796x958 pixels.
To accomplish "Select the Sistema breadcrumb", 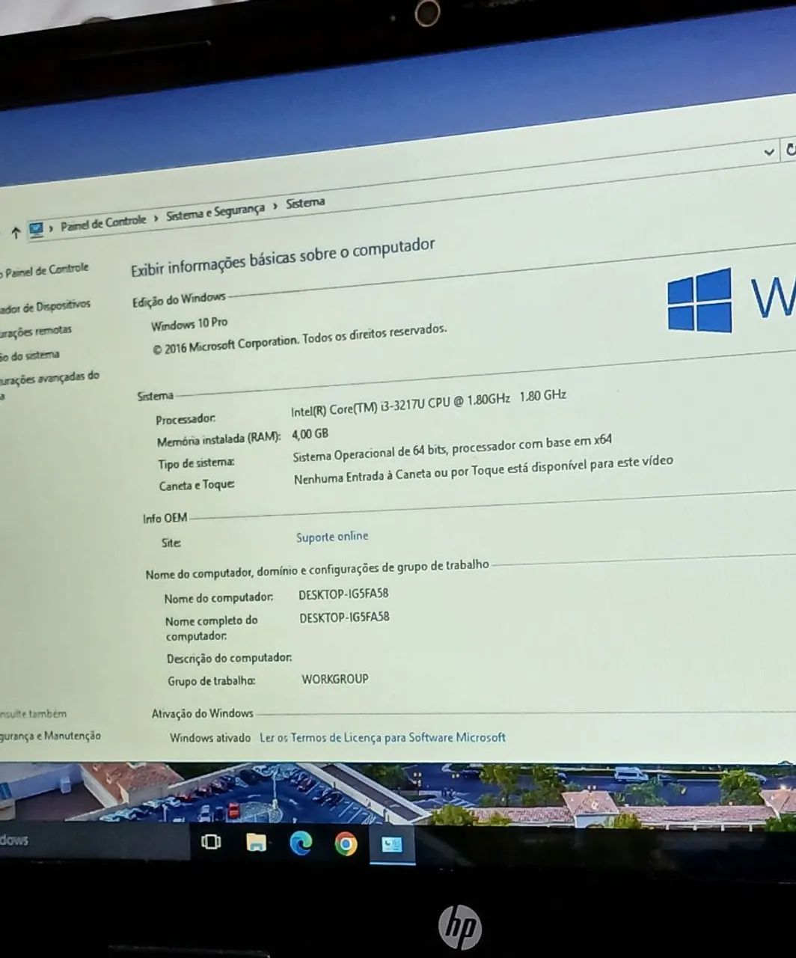I will (x=305, y=203).
